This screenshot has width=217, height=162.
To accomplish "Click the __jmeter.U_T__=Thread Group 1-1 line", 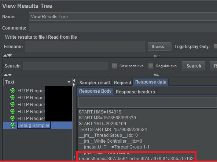I will [114, 147].
